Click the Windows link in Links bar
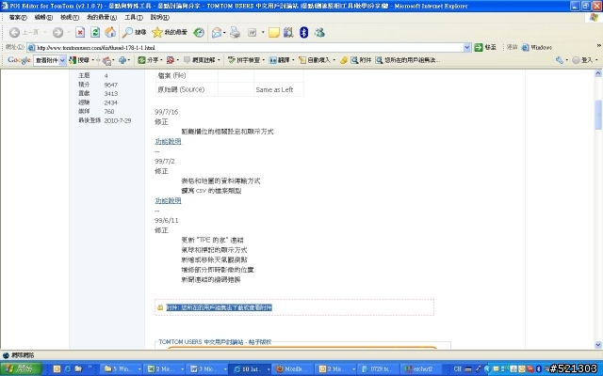 537,47
